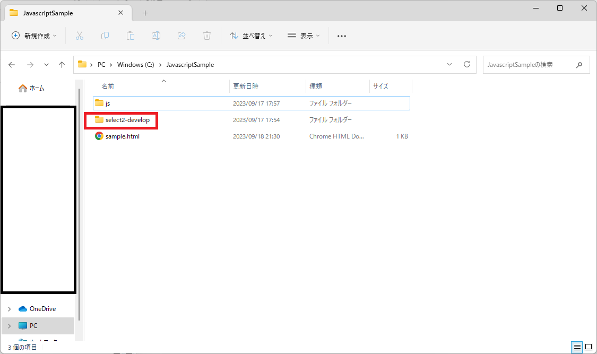Open the select2-develop folder

pos(127,120)
